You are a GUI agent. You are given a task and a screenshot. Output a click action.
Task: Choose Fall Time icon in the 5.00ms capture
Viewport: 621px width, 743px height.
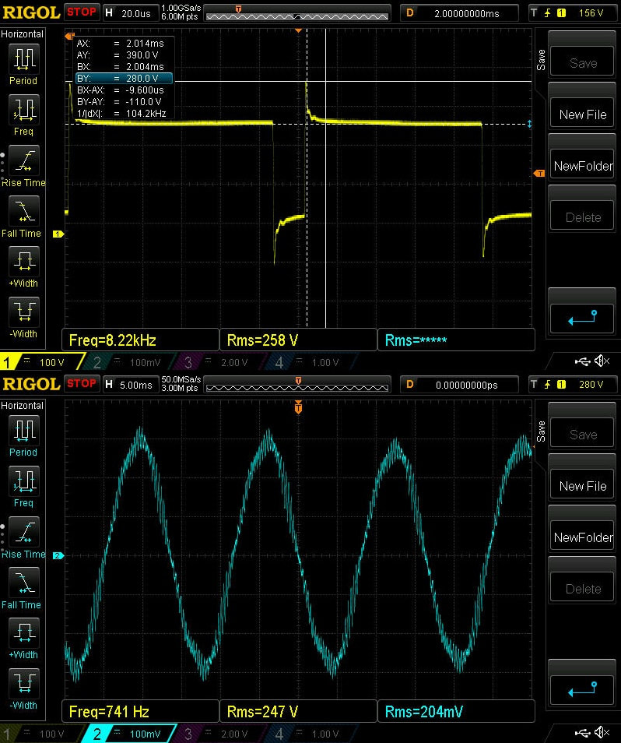(24, 583)
